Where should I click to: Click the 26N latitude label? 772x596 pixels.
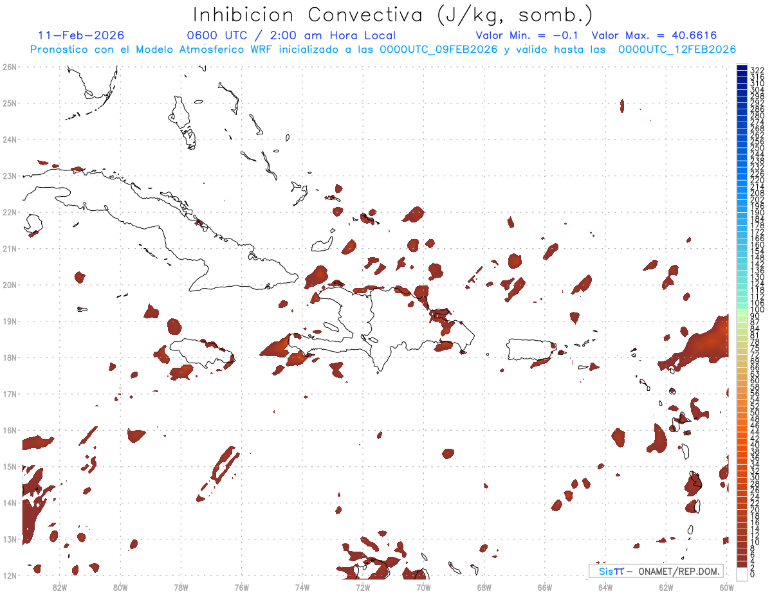click(9, 67)
